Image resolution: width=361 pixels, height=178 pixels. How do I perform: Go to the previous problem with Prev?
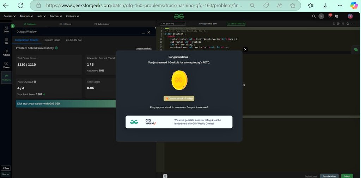click(6, 168)
